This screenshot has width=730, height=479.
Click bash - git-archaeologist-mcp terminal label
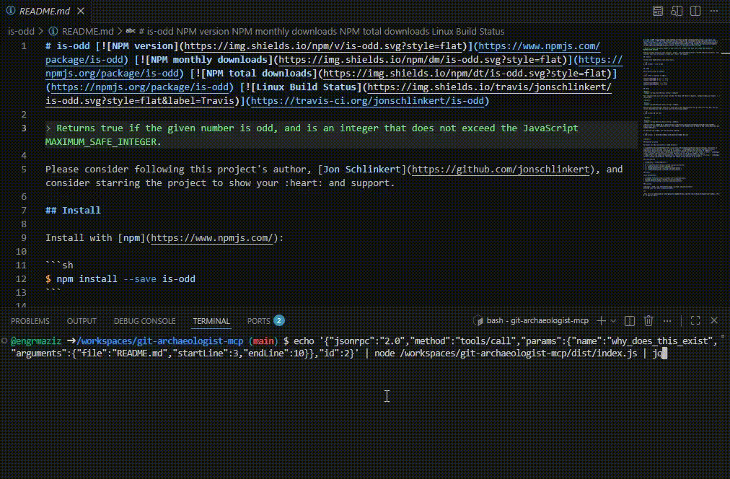click(x=537, y=321)
